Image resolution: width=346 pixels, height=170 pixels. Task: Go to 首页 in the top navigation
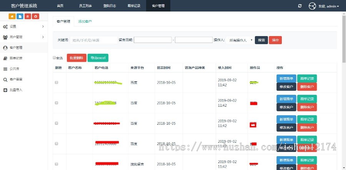click(x=60, y=6)
